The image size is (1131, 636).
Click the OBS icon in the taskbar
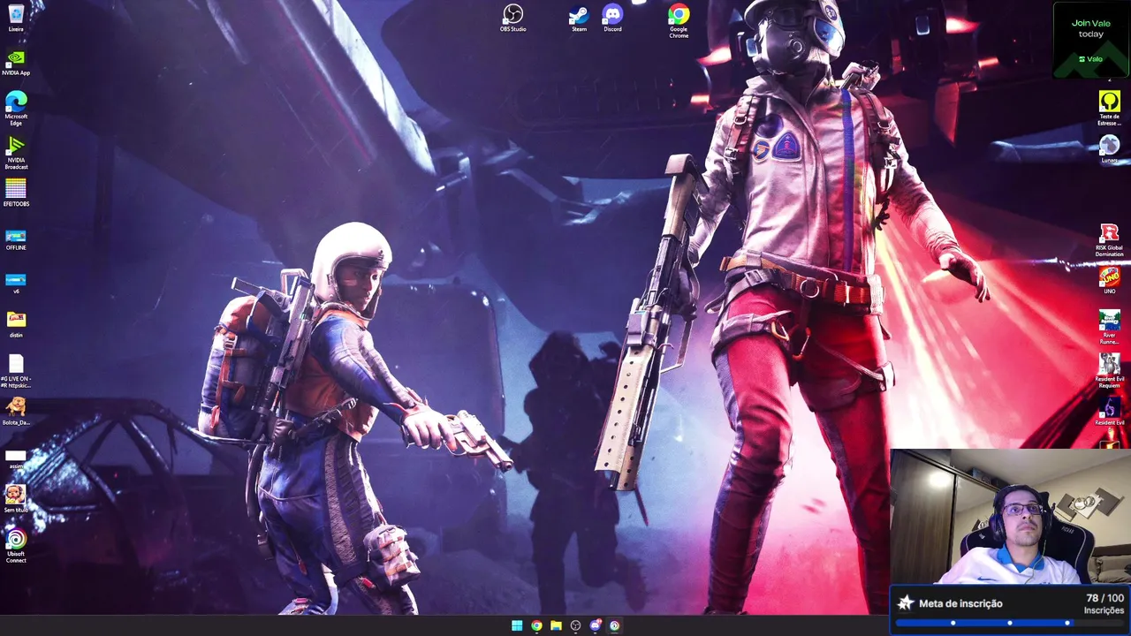tap(575, 625)
